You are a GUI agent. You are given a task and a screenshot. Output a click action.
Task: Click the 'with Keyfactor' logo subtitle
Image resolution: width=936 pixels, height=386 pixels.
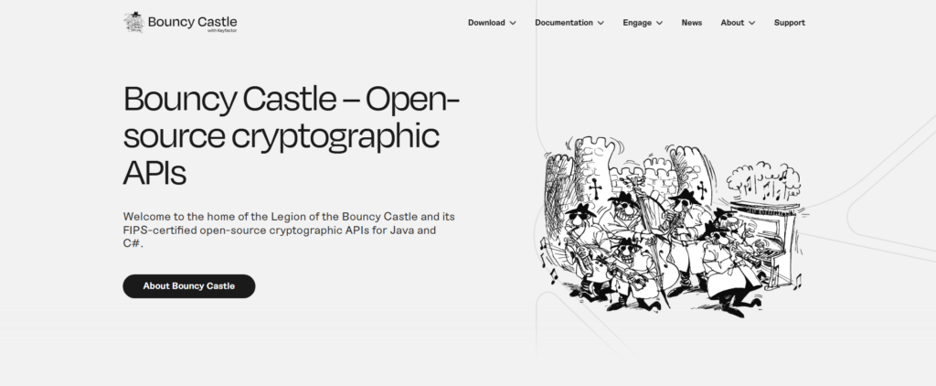(x=222, y=31)
